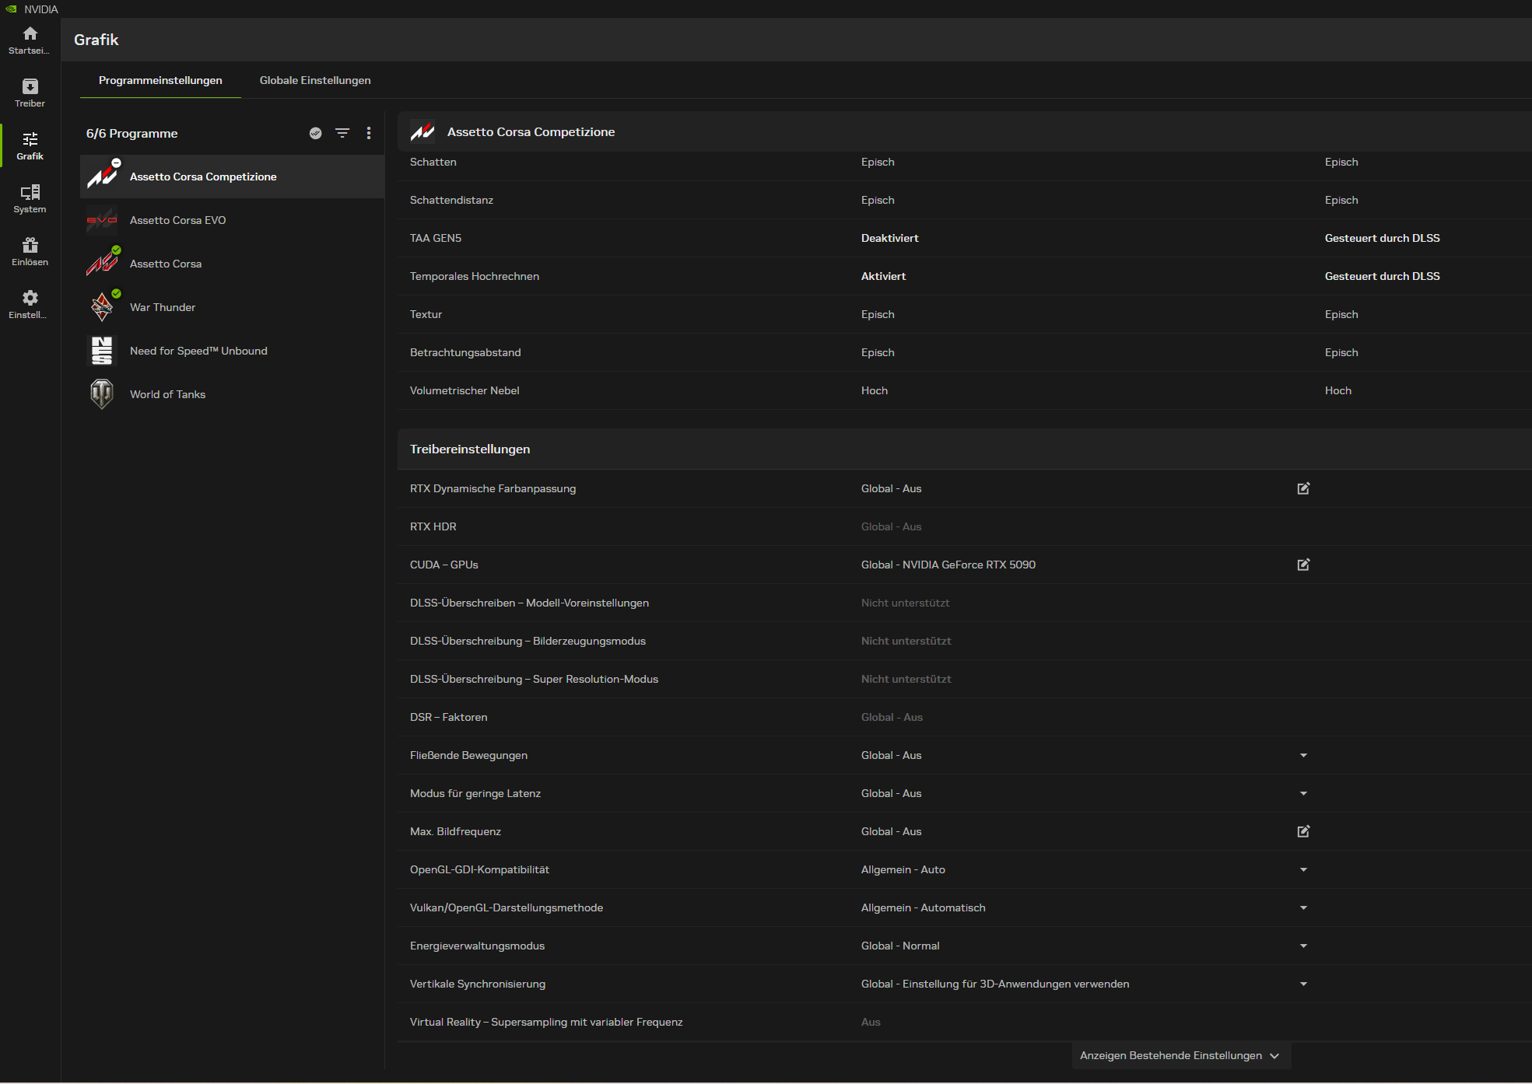Edit Max. Bildfrequenz setting
Image resolution: width=1532 pixels, height=1084 pixels.
[x=1303, y=831]
